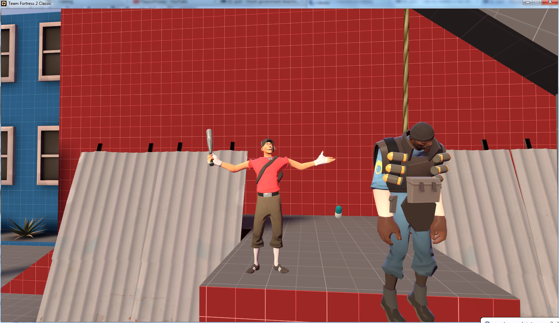Close the Team Fortress 2 Classic window
559x323 pixels.
[550, 2]
